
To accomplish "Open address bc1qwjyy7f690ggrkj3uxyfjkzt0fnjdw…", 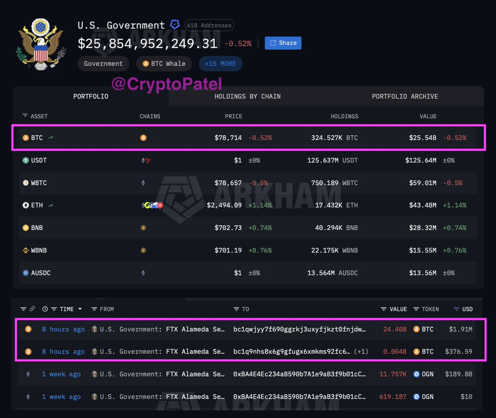I will pyautogui.click(x=300, y=330).
